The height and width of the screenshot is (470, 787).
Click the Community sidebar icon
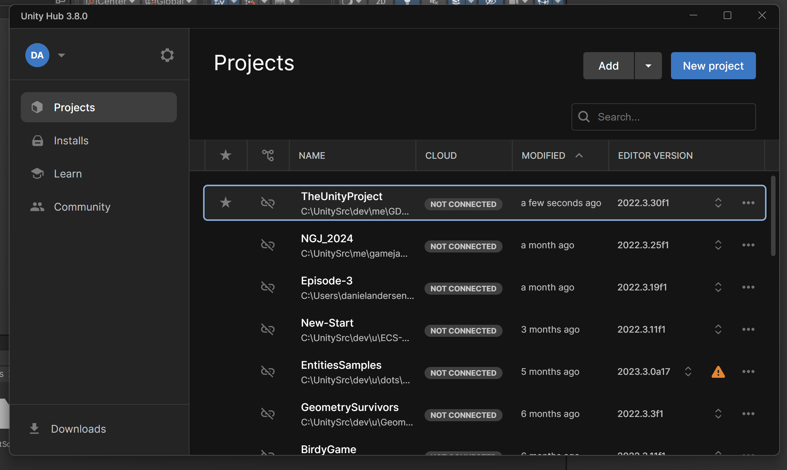point(37,206)
